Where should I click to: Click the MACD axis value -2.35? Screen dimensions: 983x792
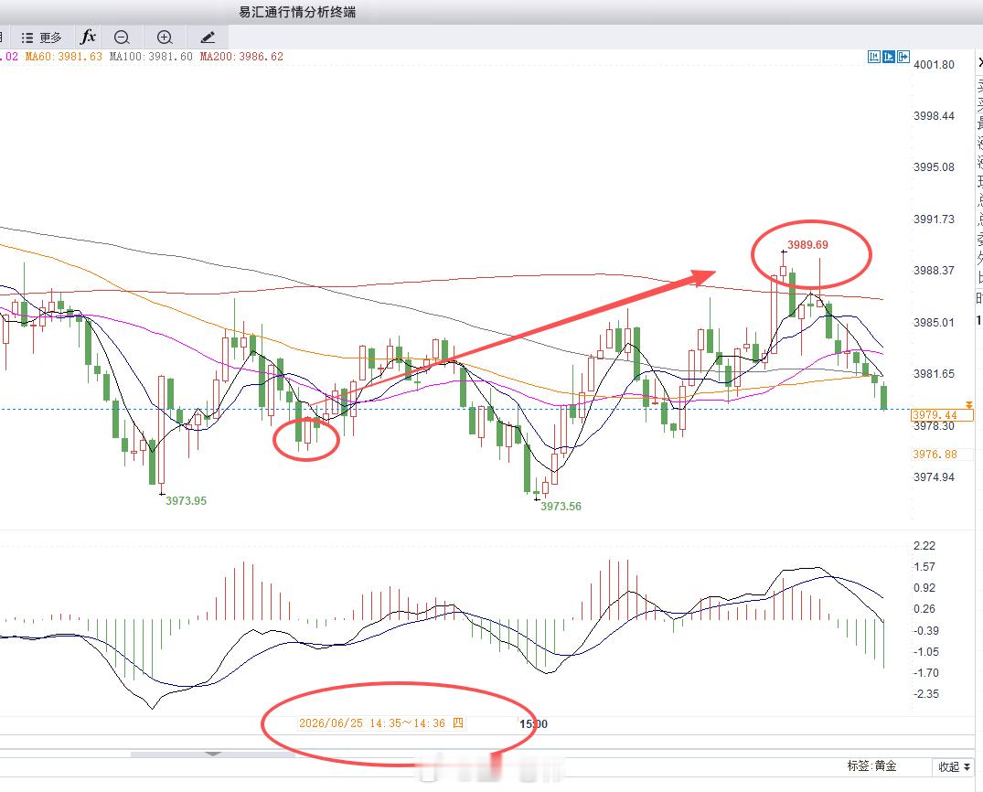(x=926, y=693)
